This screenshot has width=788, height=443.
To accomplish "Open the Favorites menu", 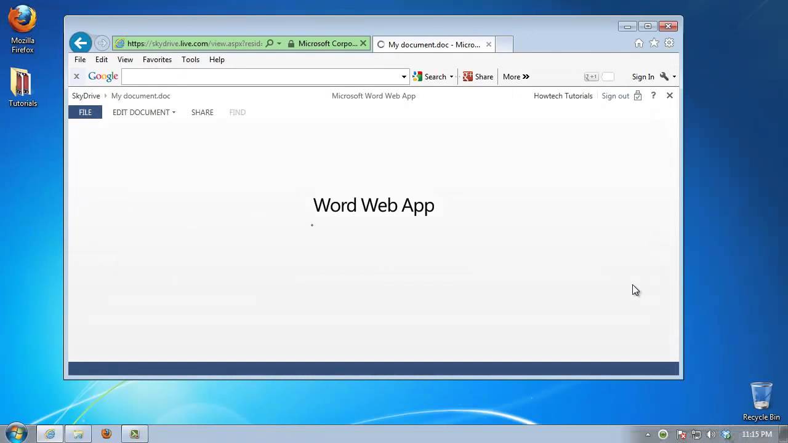I will click(157, 60).
